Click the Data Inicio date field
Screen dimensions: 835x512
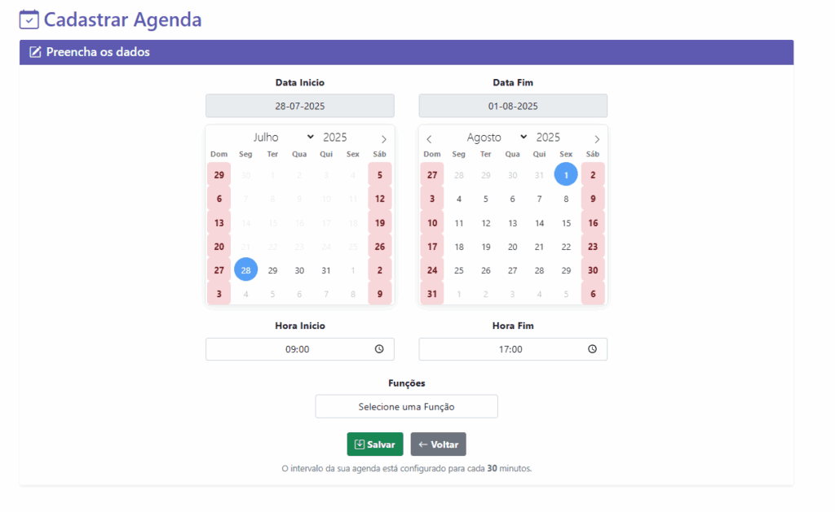(x=299, y=106)
